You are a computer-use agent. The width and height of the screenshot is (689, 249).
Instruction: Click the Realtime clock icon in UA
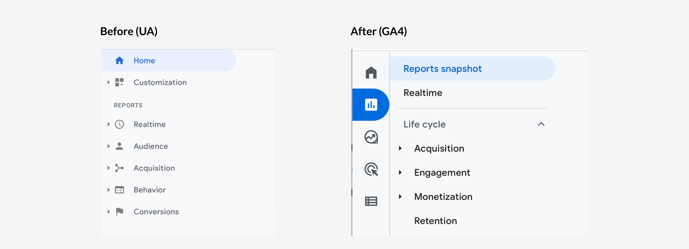[119, 124]
